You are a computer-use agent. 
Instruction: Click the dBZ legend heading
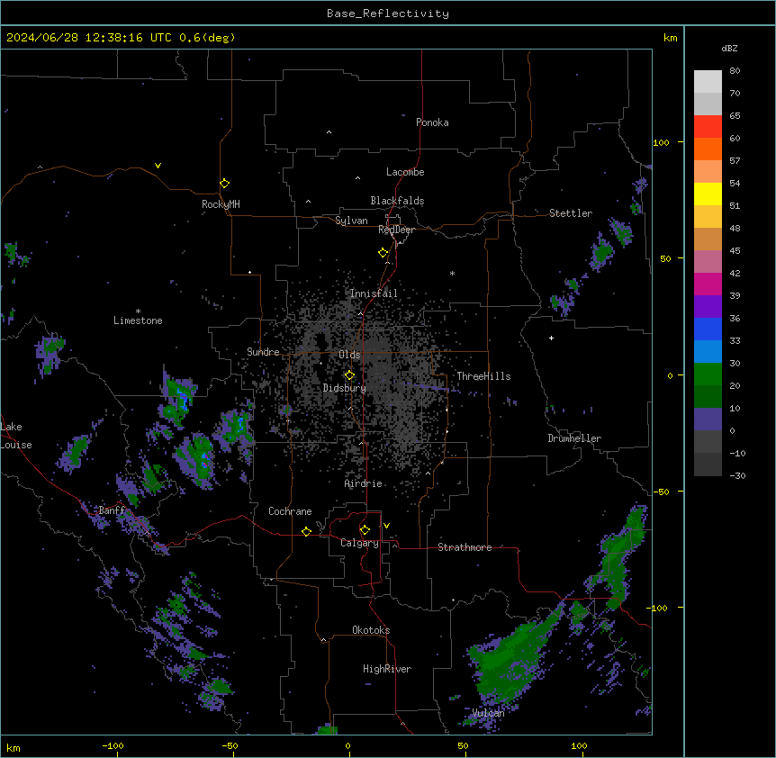729,48
